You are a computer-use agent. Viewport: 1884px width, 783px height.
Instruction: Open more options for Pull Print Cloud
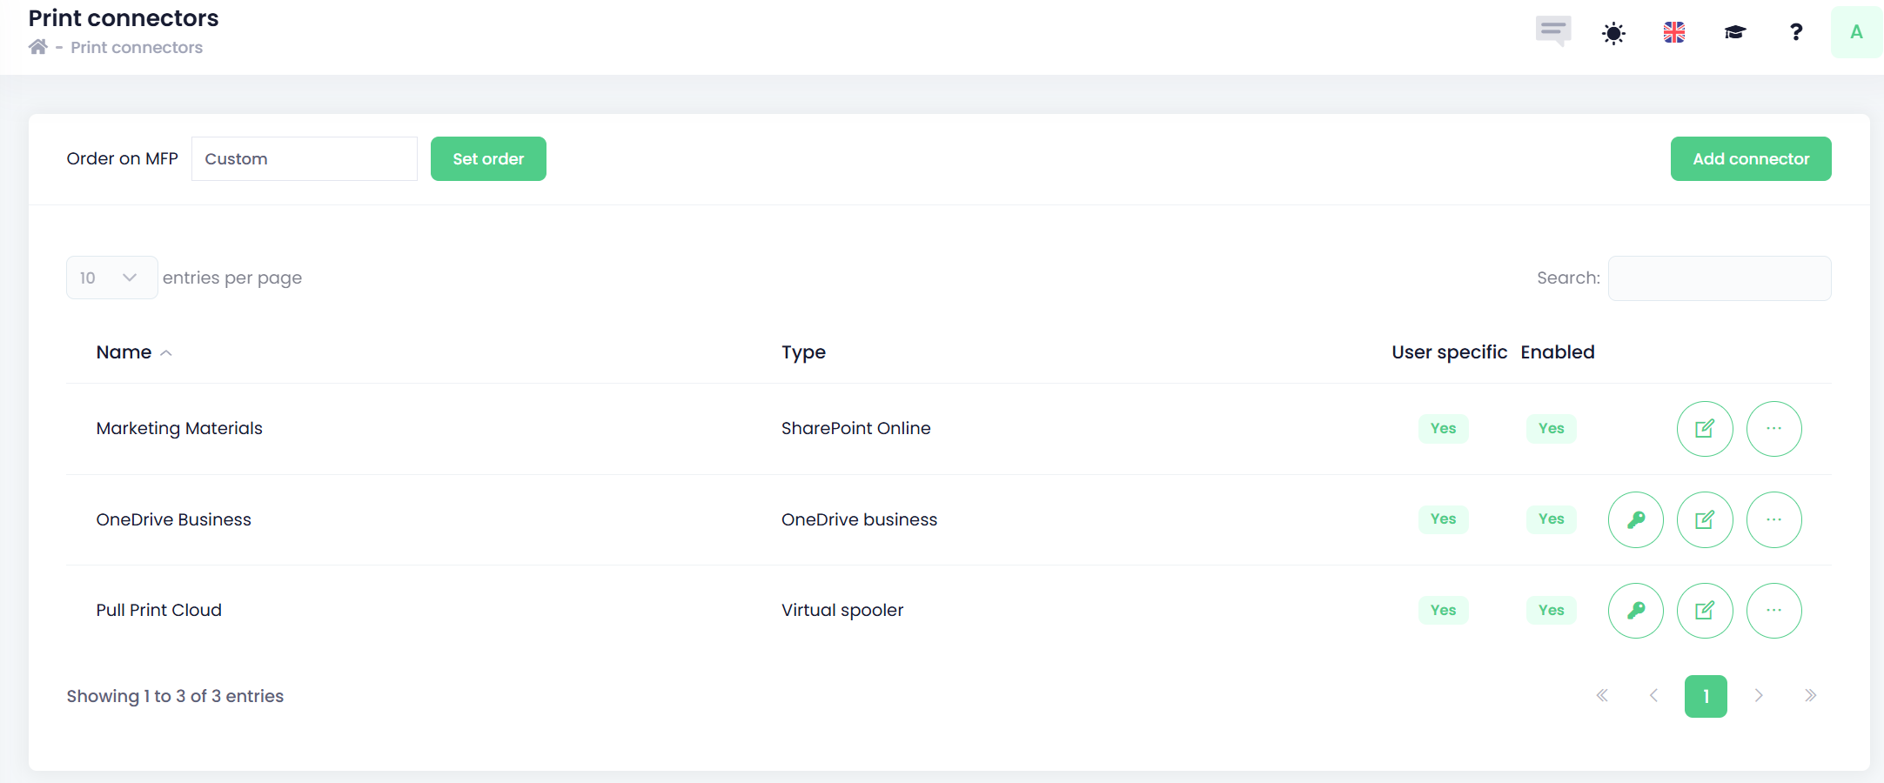[1773, 611]
